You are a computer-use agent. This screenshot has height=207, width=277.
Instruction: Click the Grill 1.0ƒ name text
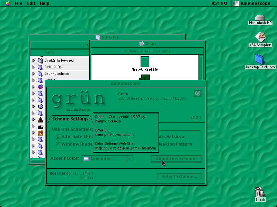(53, 67)
